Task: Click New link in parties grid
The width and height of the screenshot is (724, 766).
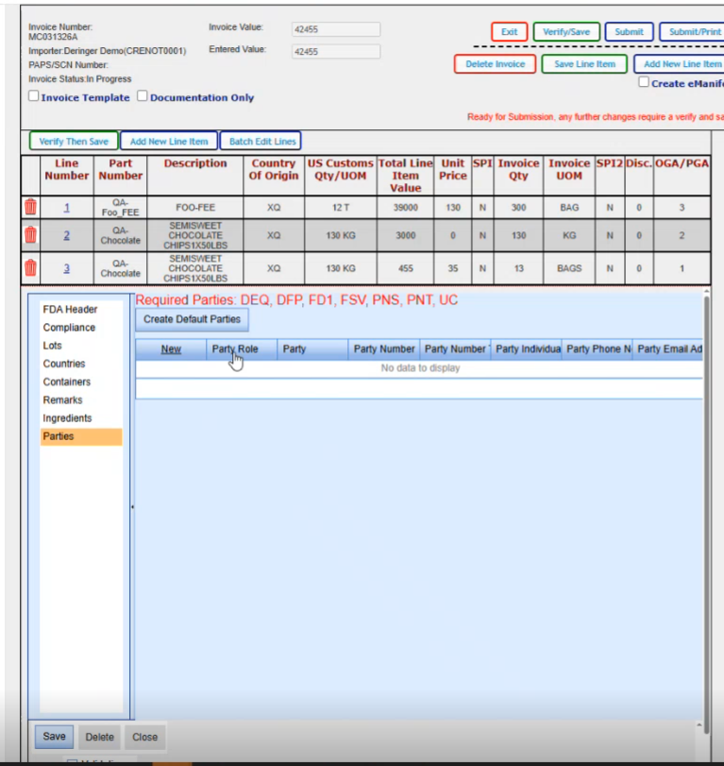Action: 171,349
